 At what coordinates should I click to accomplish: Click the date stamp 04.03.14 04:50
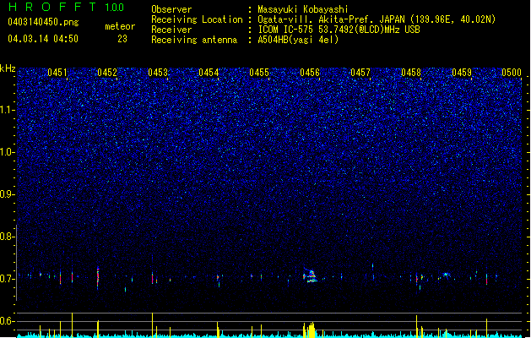pos(43,39)
